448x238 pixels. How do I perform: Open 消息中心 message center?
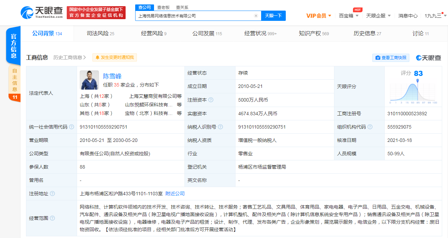pyautogui.click(x=408, y=16)
